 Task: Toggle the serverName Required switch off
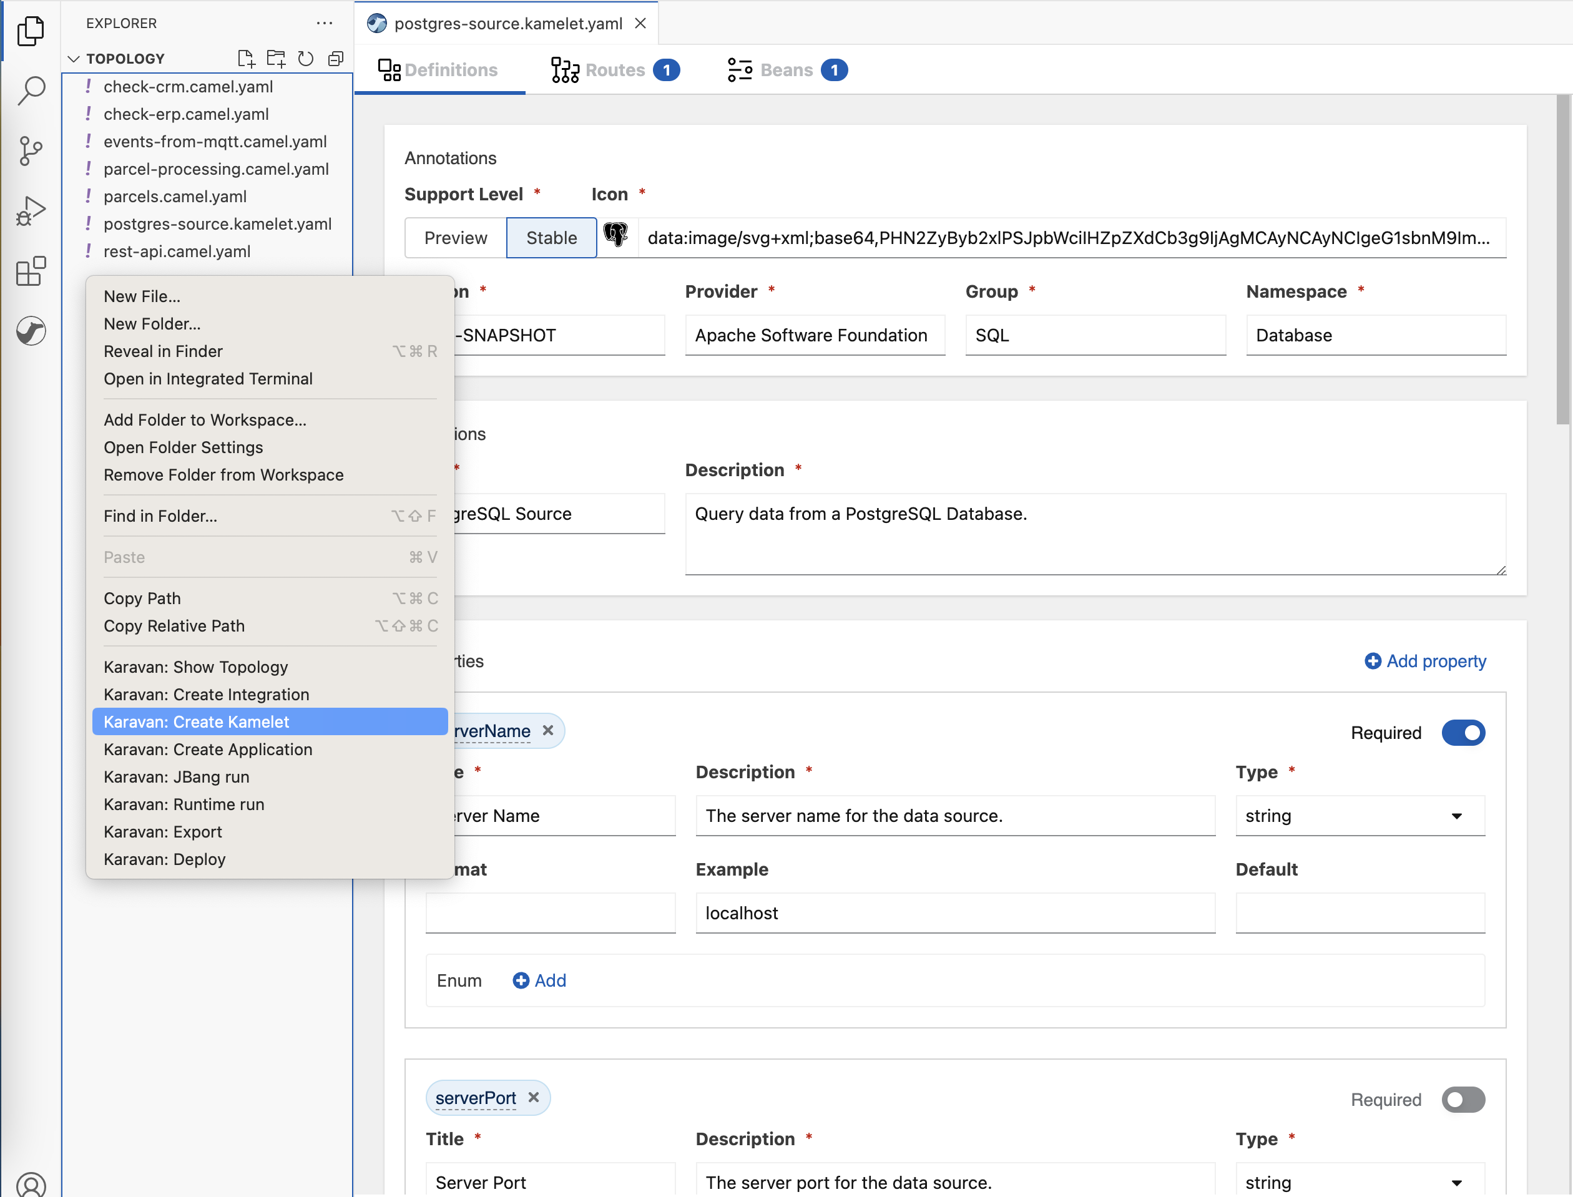point(1463,733)
